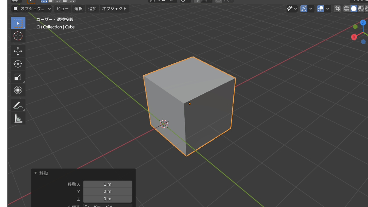
Task: Select the Measure ruler tool
Action: [x=18, y=118]
